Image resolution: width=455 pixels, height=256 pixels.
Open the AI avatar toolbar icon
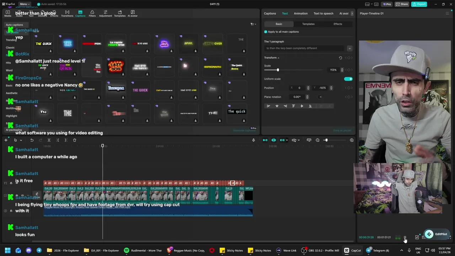point(133,14)
